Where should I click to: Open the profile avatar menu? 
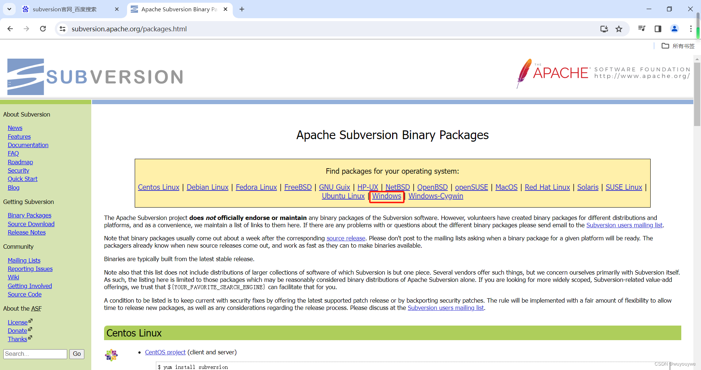point(674,29)
